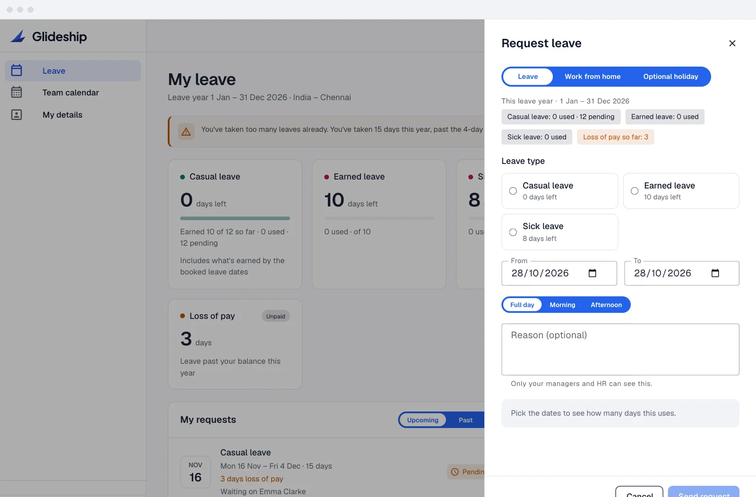Choose Afternoon half-day option
Screen dimensions: 756x497
click(x=606, y=305)
